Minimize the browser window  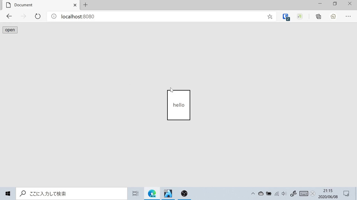tap(320, 4)
